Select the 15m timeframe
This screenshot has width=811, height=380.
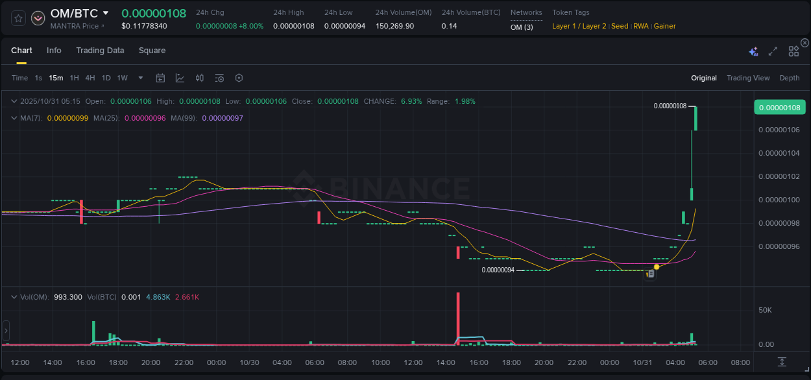click(56, 78)
